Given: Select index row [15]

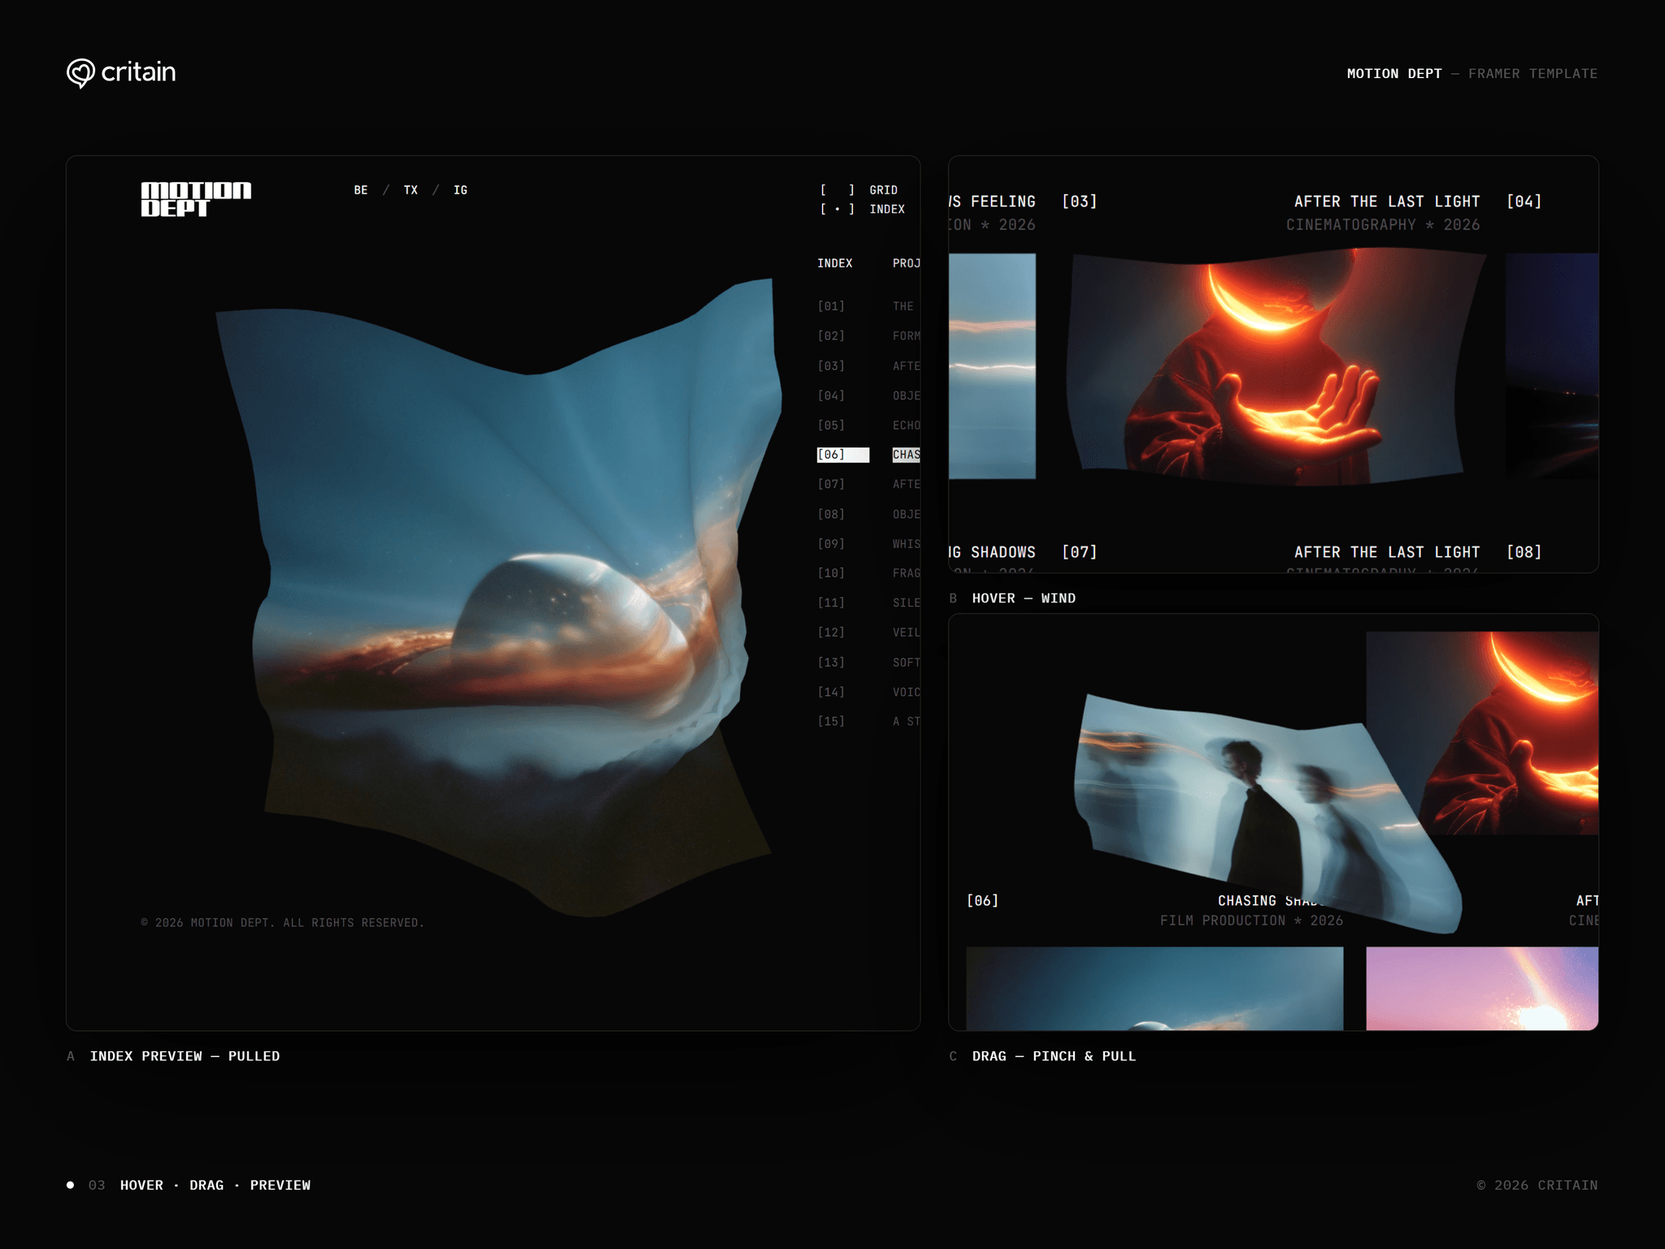Looking at the screenshot, I should [868, 721].
